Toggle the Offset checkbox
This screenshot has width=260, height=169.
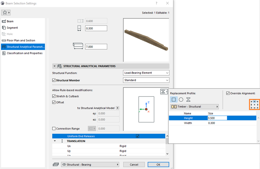pyautogui.click(x=54, y=102)
